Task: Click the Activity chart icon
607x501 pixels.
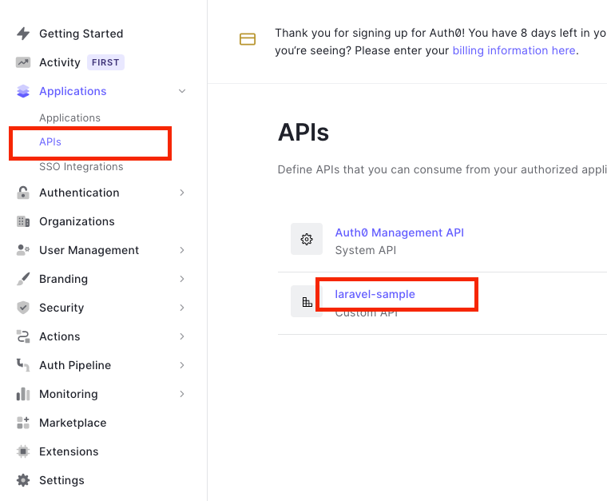Action: coord(23,62)
